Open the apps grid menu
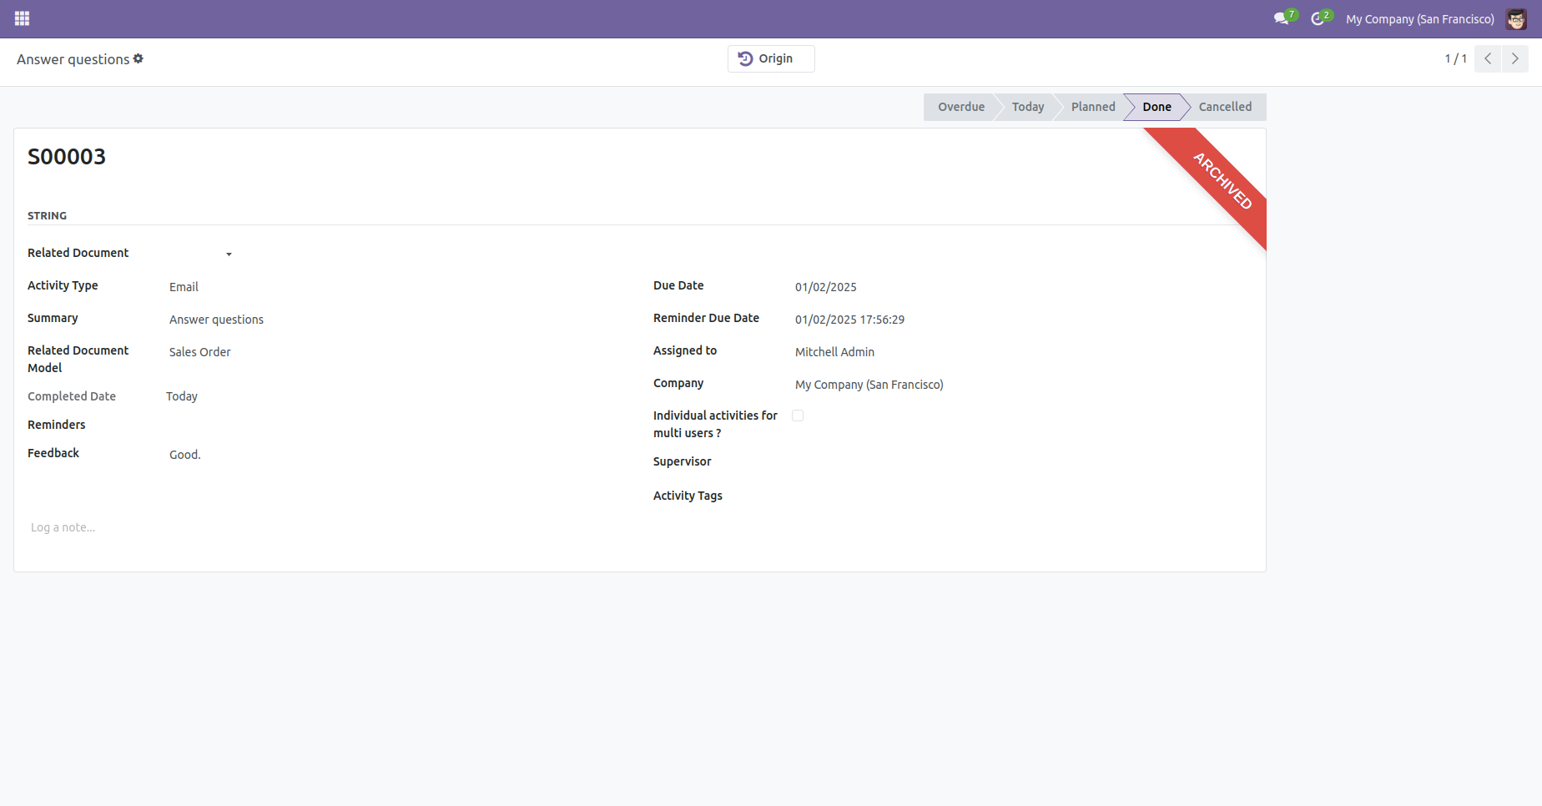The width and height of the screenshot is (1542, 806). (x=23, y=18)
